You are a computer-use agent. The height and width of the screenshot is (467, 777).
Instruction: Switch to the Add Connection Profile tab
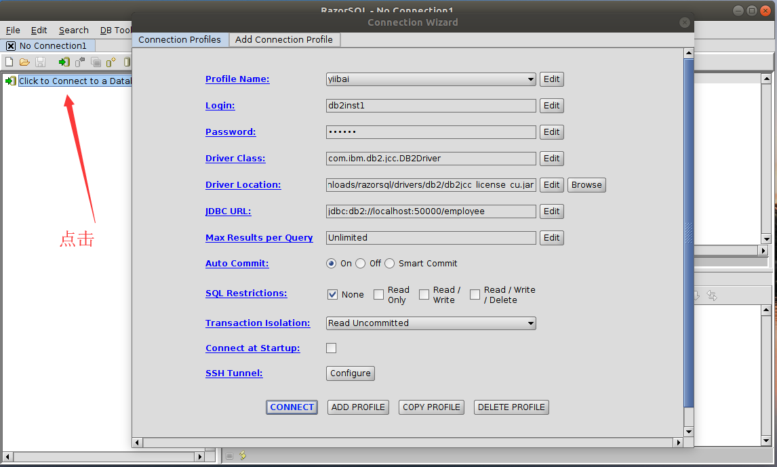(284, 39)
